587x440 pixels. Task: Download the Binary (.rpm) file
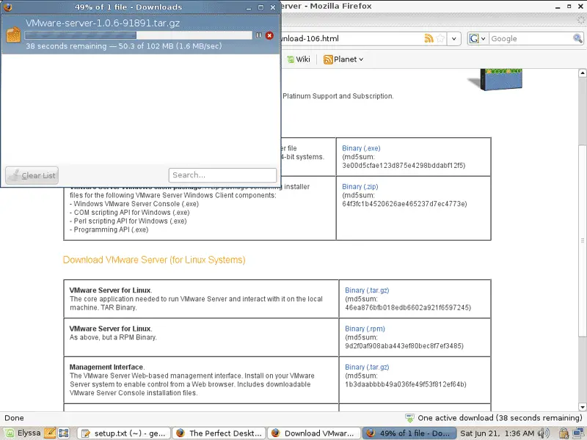pos(365,329)
